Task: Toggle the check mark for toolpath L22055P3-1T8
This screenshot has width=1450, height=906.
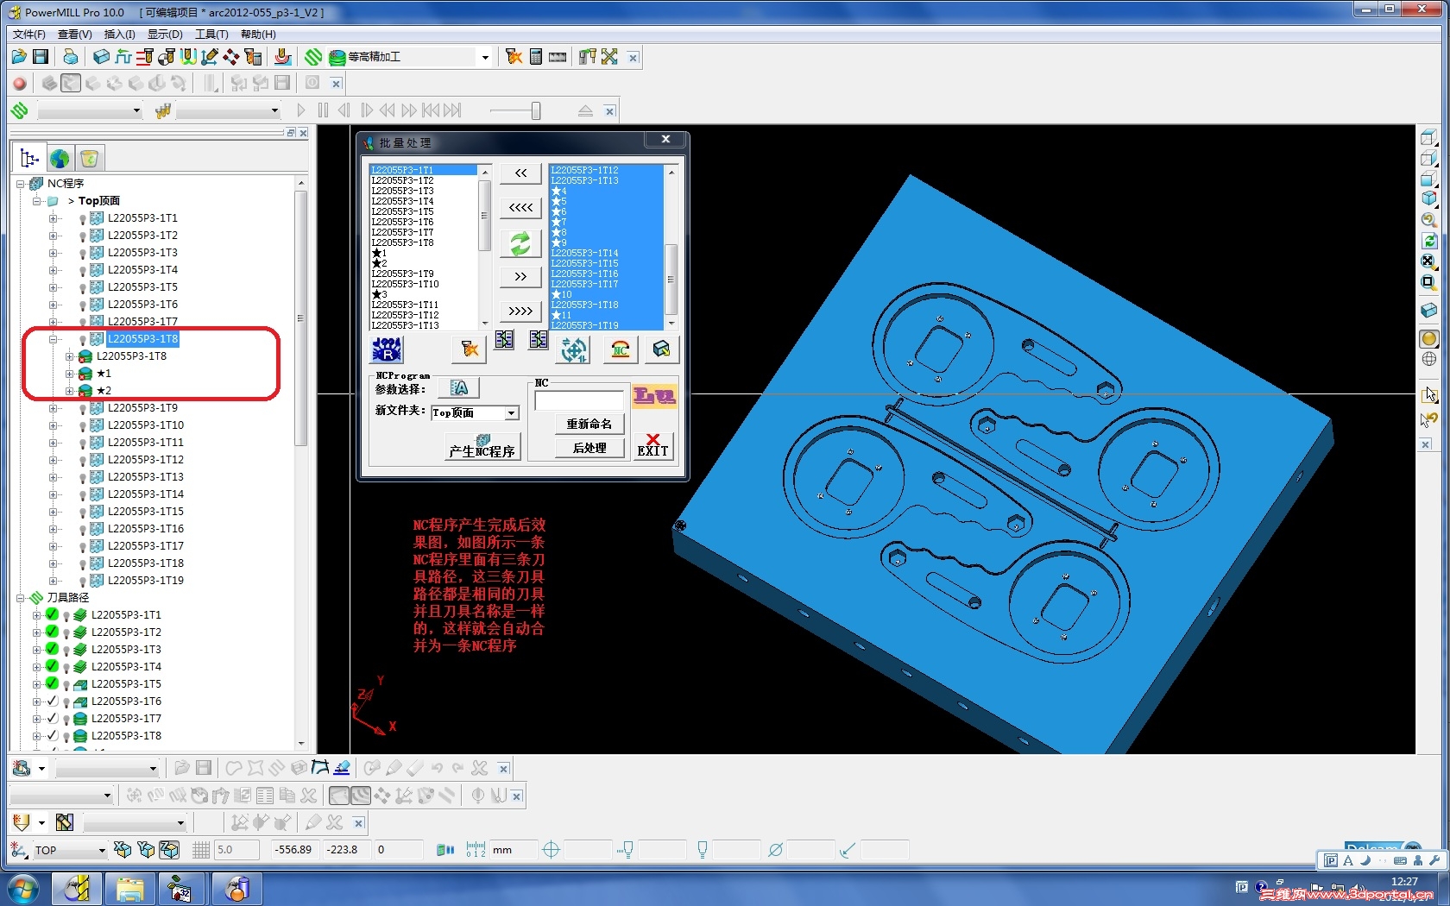Action: [52, 735]
